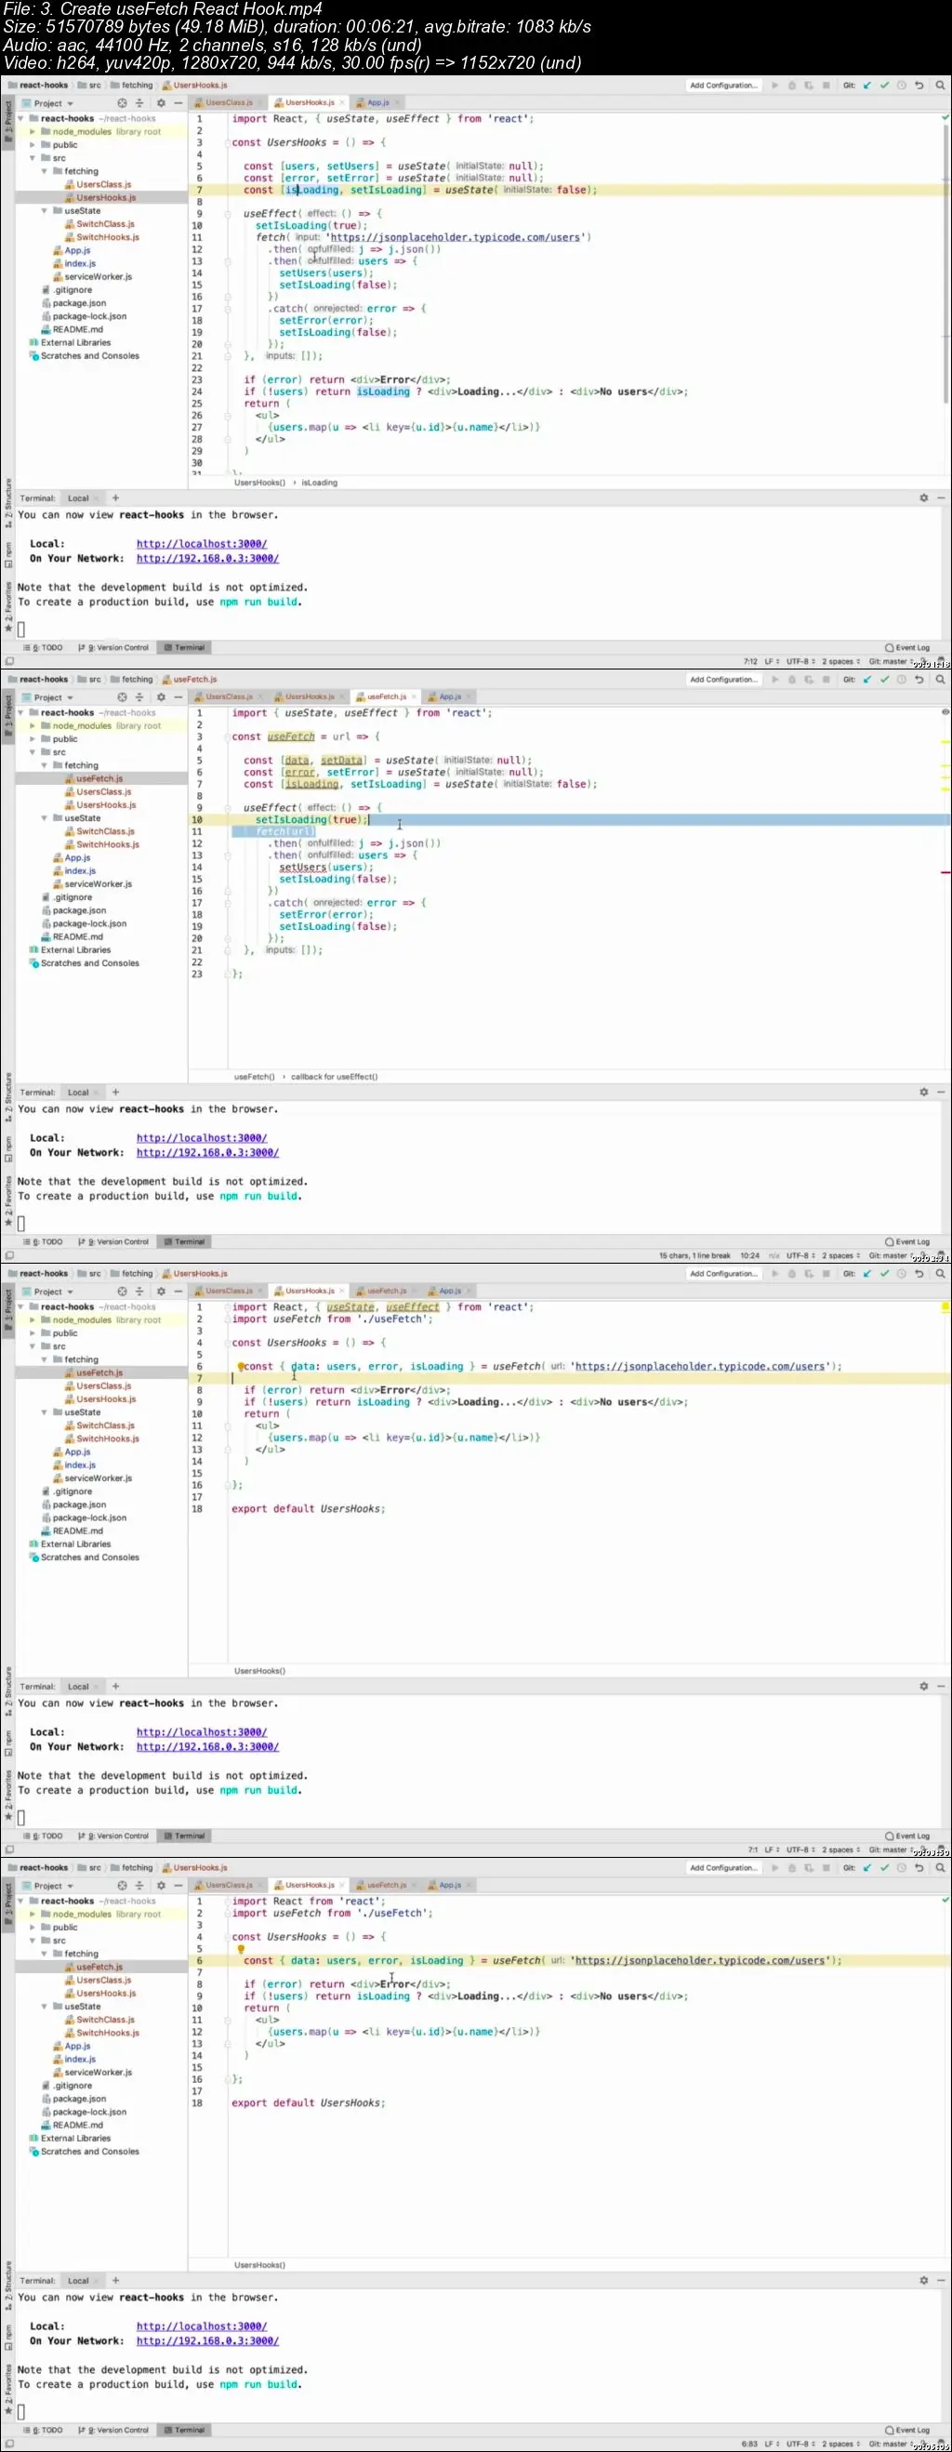Click the Git update arrow in the third frame toolbar
Viewport: 952px width, 2452px height.
tap(867, 1274)
